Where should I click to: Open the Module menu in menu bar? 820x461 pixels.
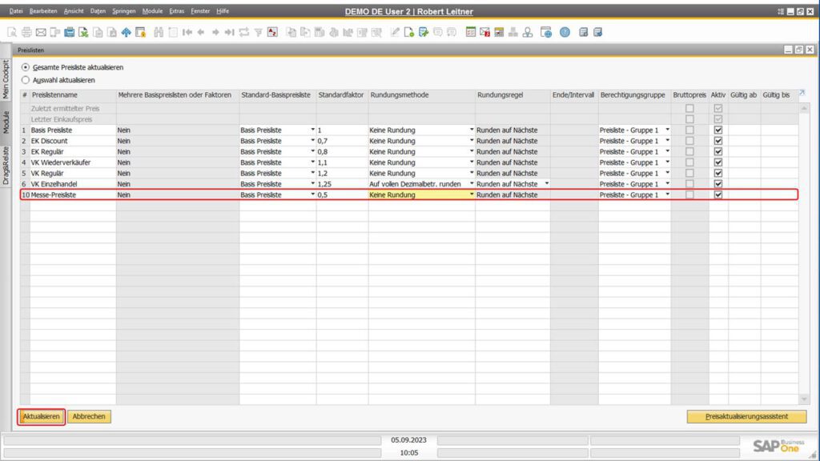tap(152, 11)
